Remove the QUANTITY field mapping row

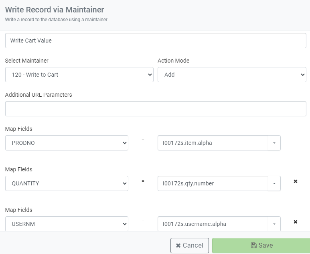point(296,181)
